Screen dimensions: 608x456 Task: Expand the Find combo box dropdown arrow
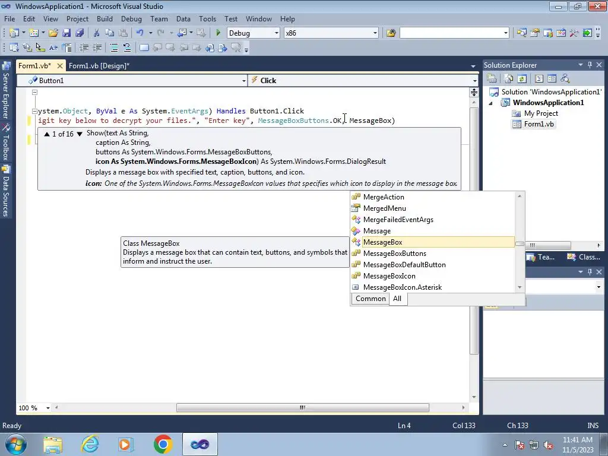coord(506,33)
